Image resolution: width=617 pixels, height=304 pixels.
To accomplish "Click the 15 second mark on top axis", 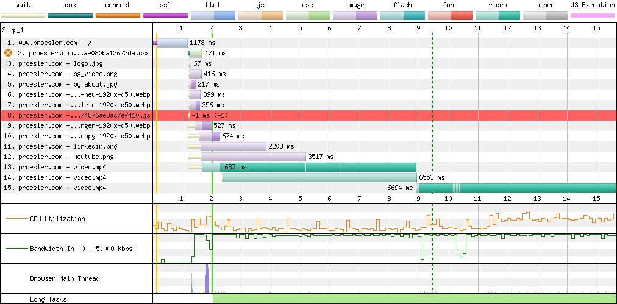I will pyautogui.click(x=596, y=28).
